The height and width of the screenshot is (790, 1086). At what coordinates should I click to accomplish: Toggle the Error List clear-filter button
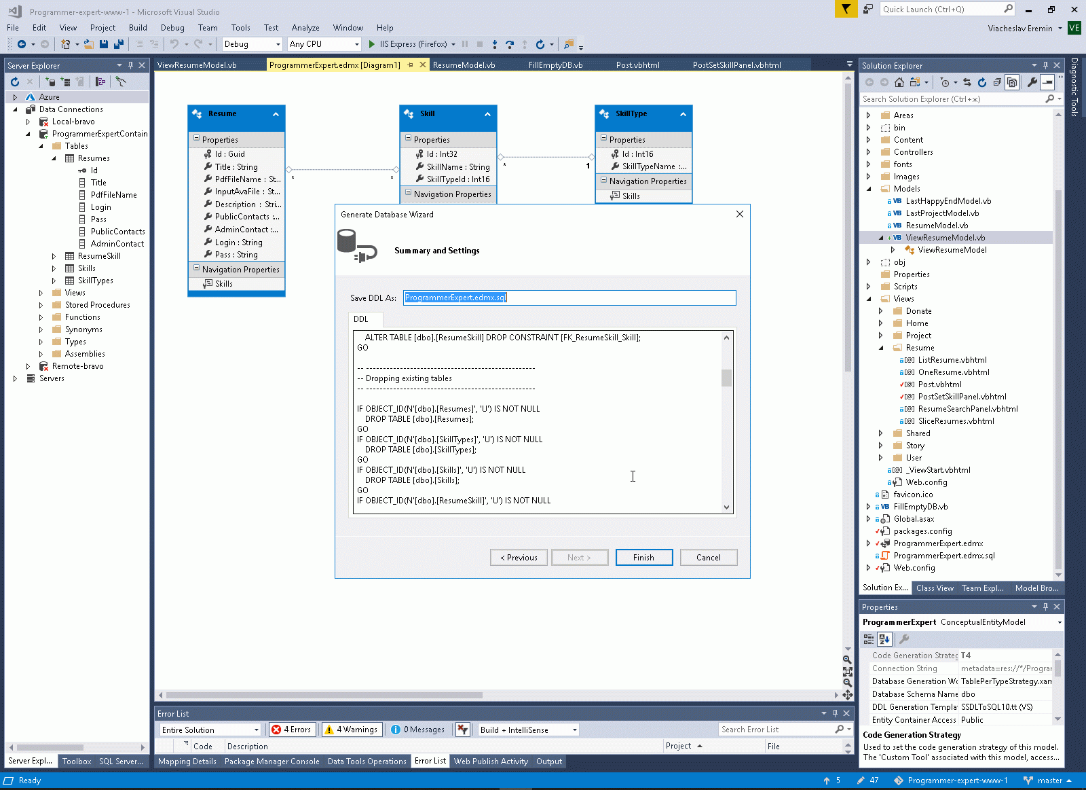(463, 730)
